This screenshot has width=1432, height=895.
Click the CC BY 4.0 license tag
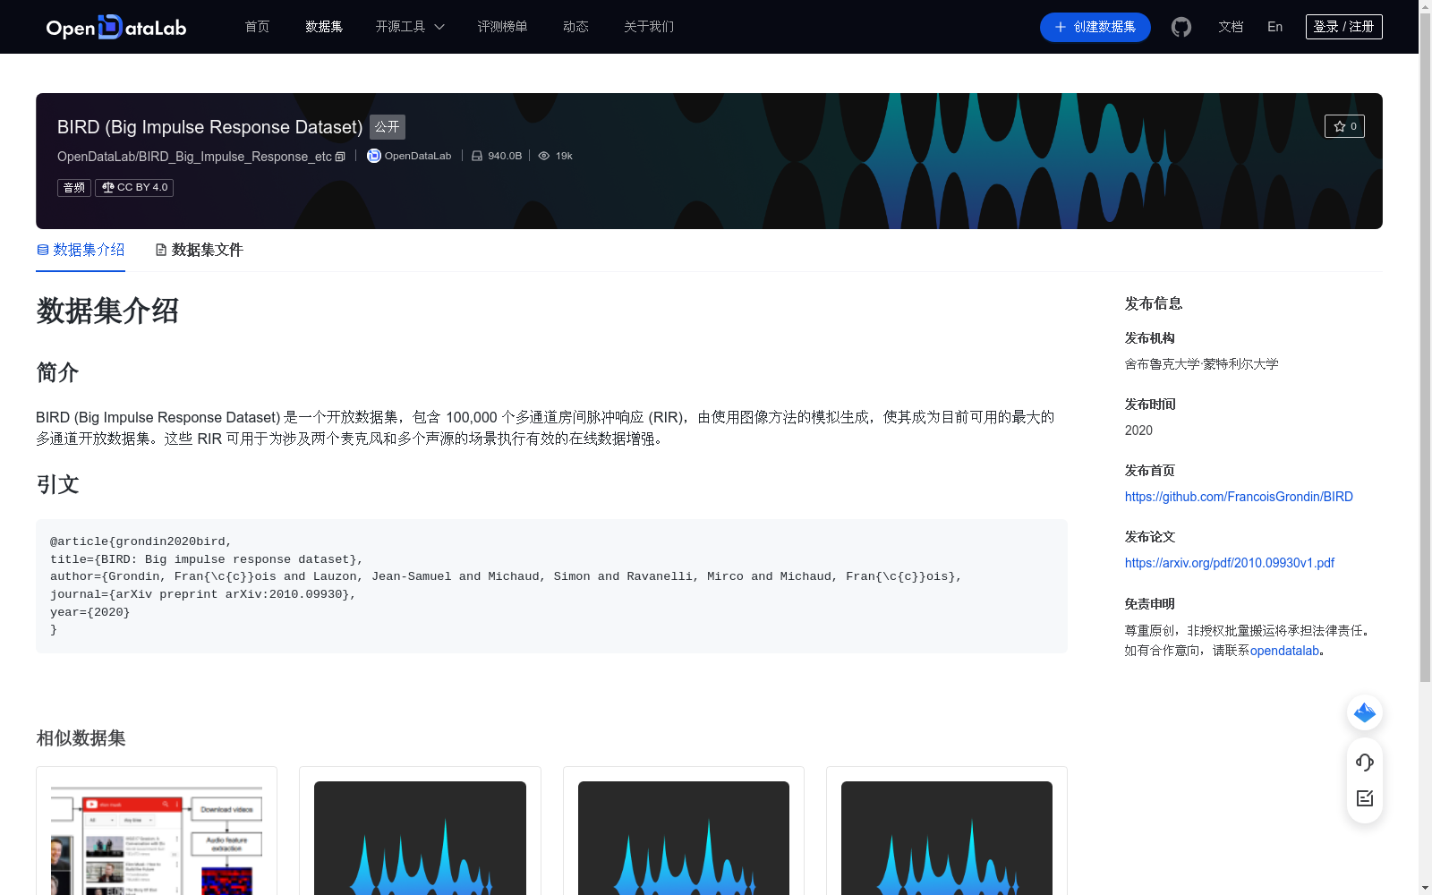[134, 188]
